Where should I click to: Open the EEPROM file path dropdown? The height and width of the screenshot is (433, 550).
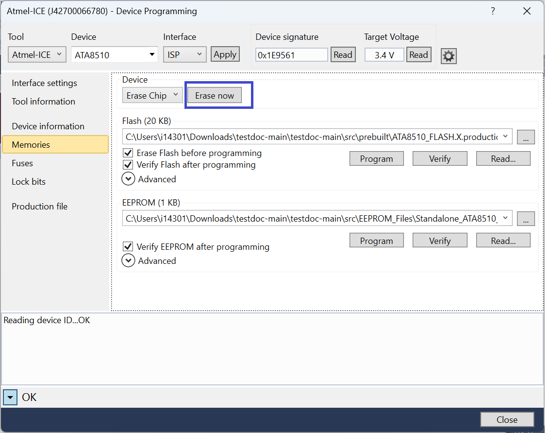coord(505,218)
